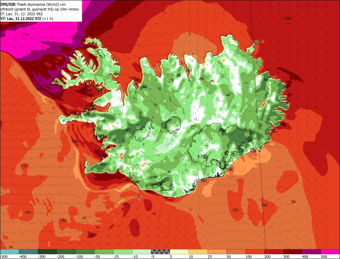Click the '103' value on the southeast coast
The image size is (340, 259).
[x=204, y=181]
